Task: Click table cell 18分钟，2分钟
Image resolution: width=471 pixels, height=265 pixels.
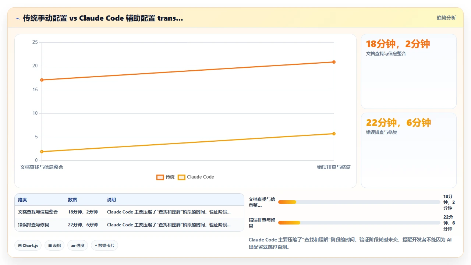Action: [x=83, y=212]
